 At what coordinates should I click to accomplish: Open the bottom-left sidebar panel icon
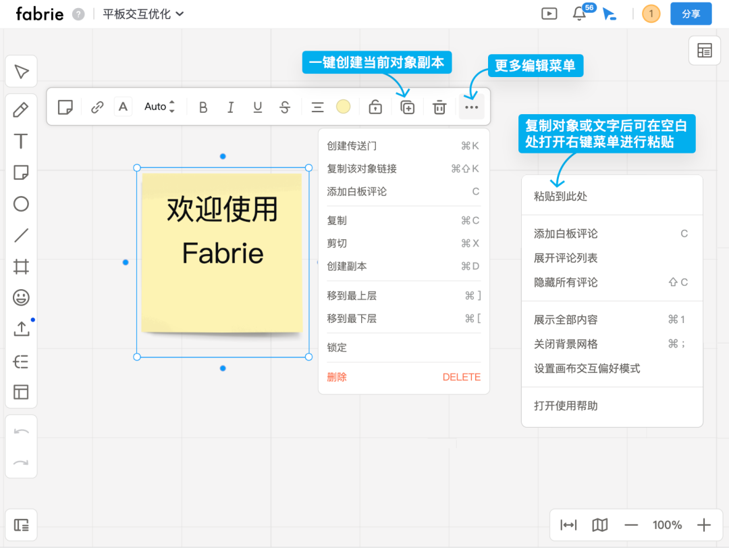point(21,525)
